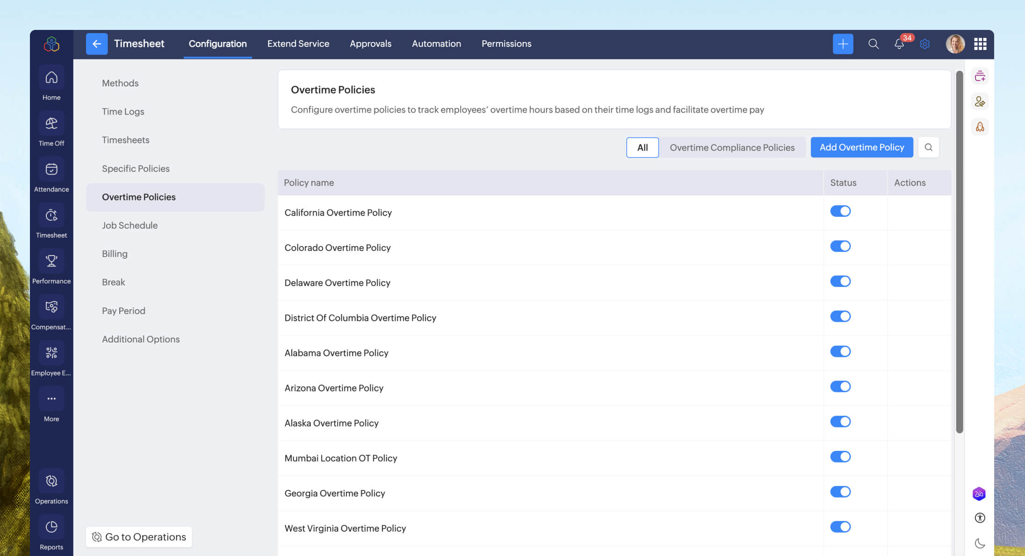Click the top pink icon in right rail

980,76
